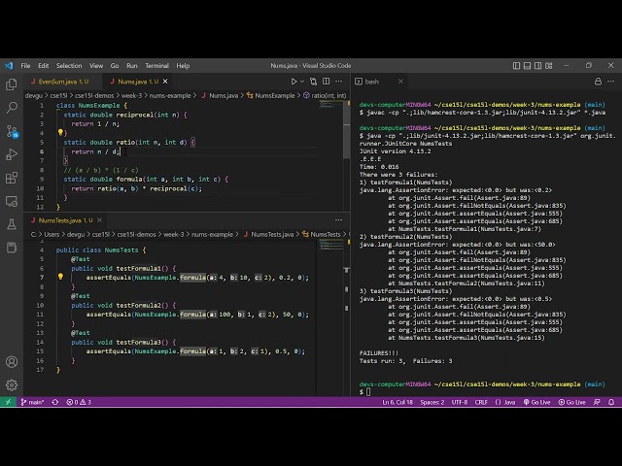The width and height of the screenshot is (622, 466).
Task: Click cse15l-demos breadcrumb in lower editor
Action: click(136, 234)
